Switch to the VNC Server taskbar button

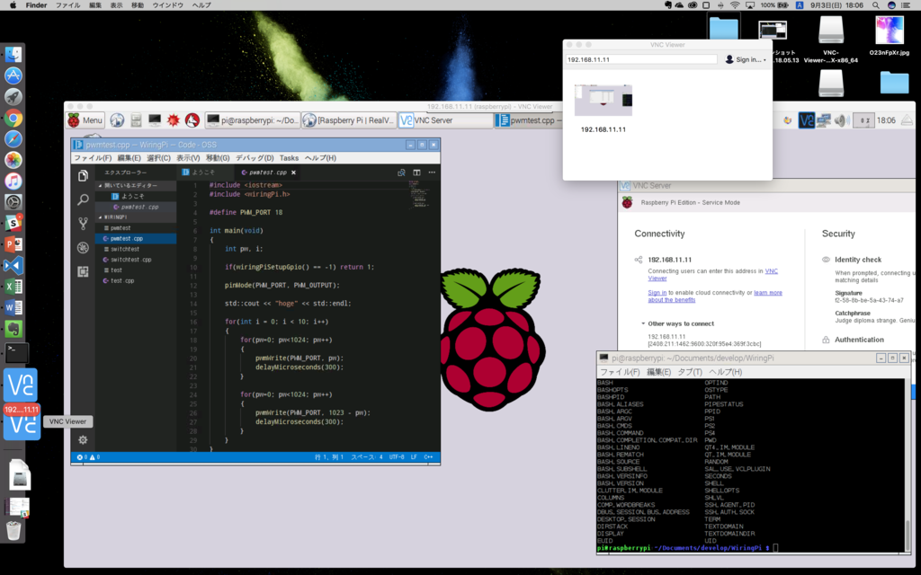pos(446,120)
